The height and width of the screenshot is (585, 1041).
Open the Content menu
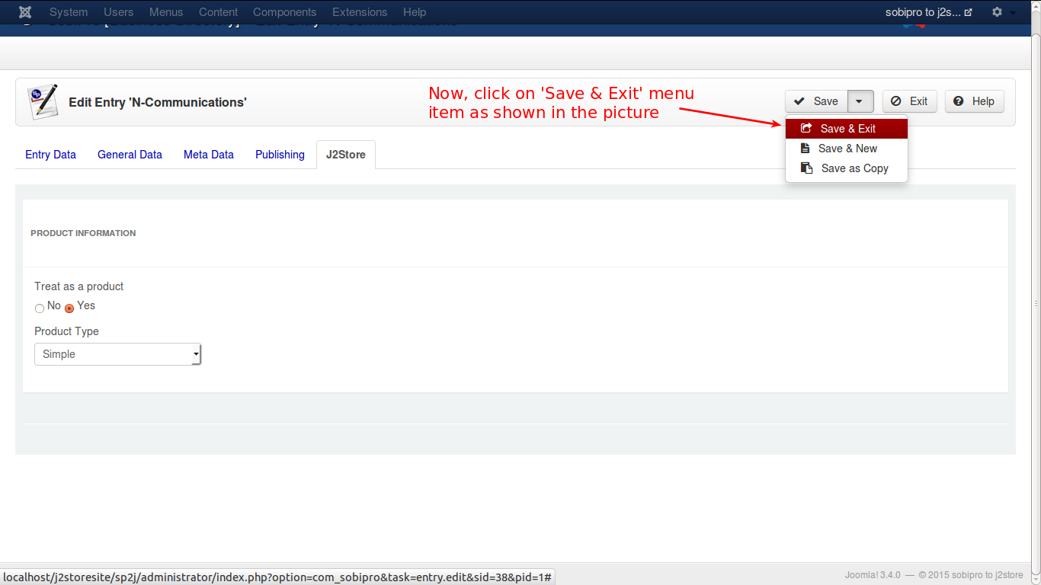218,12
